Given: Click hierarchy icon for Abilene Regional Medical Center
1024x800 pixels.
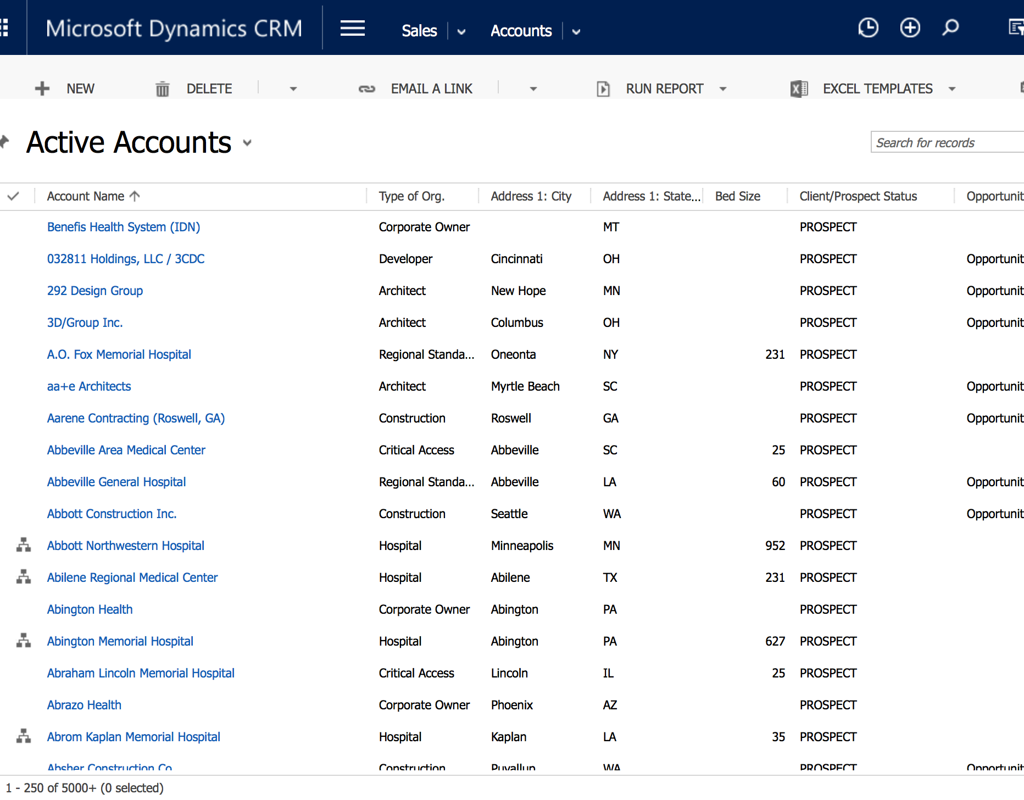Looking at the screenshot, I should (24, 577).
